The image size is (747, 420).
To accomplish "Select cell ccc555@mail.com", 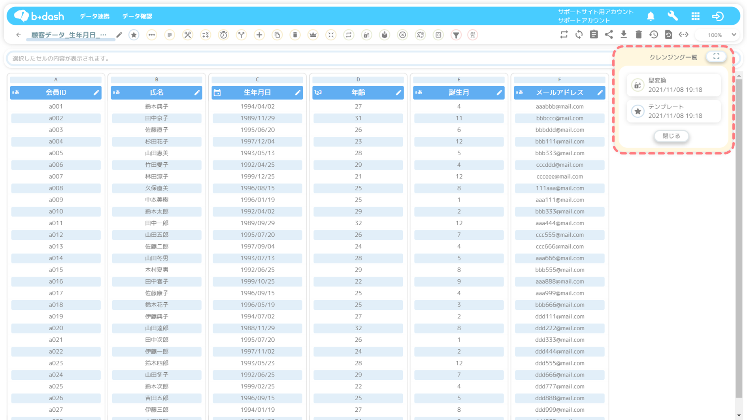I will [x=560, y=235].
